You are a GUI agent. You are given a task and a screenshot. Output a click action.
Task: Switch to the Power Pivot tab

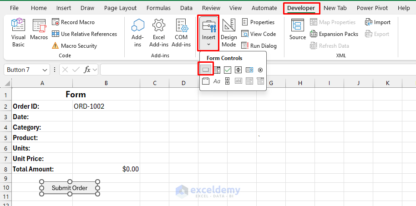click(372, 8)
